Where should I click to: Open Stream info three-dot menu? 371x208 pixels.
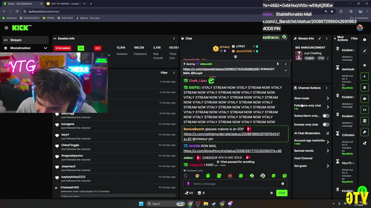tap(327, 38)
